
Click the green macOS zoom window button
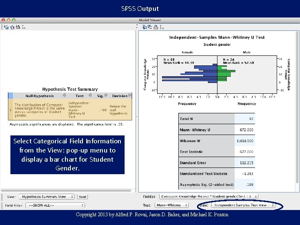point(14,20)
